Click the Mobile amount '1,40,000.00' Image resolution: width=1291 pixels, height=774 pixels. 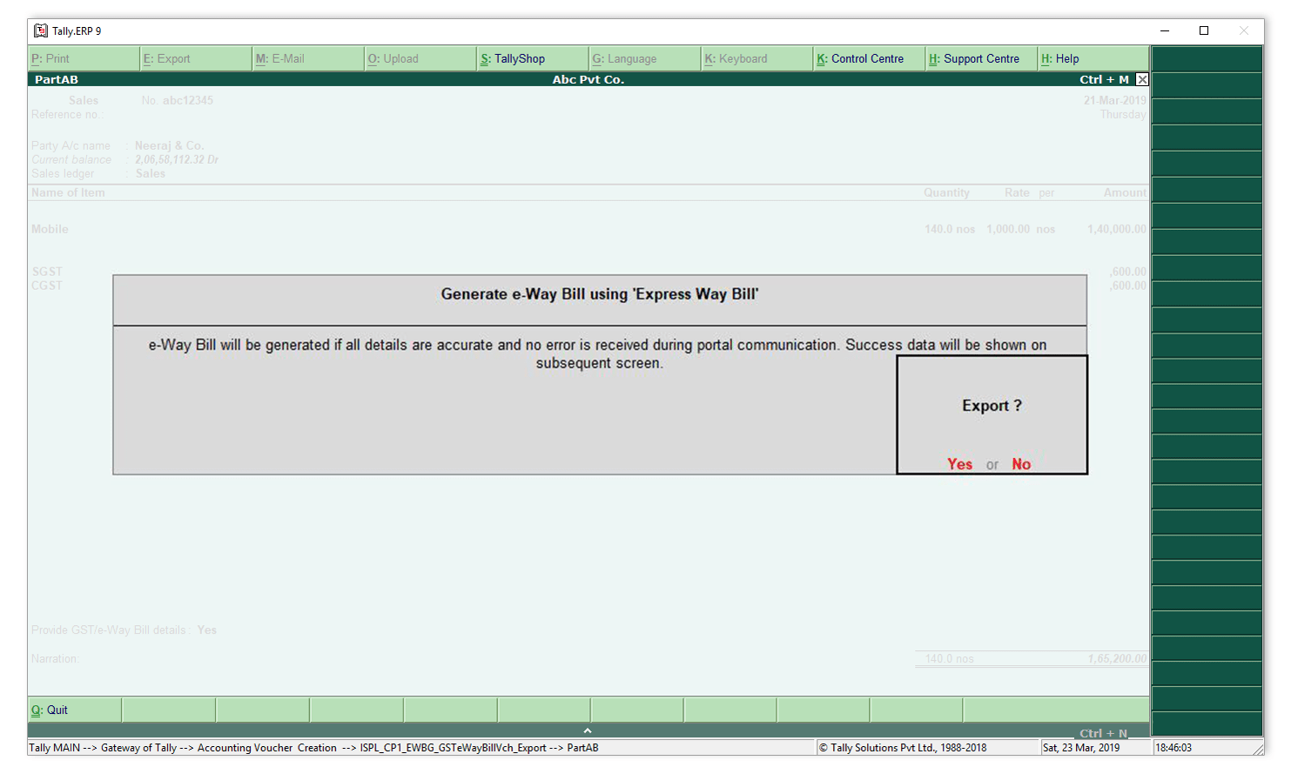pos(1117,229)
